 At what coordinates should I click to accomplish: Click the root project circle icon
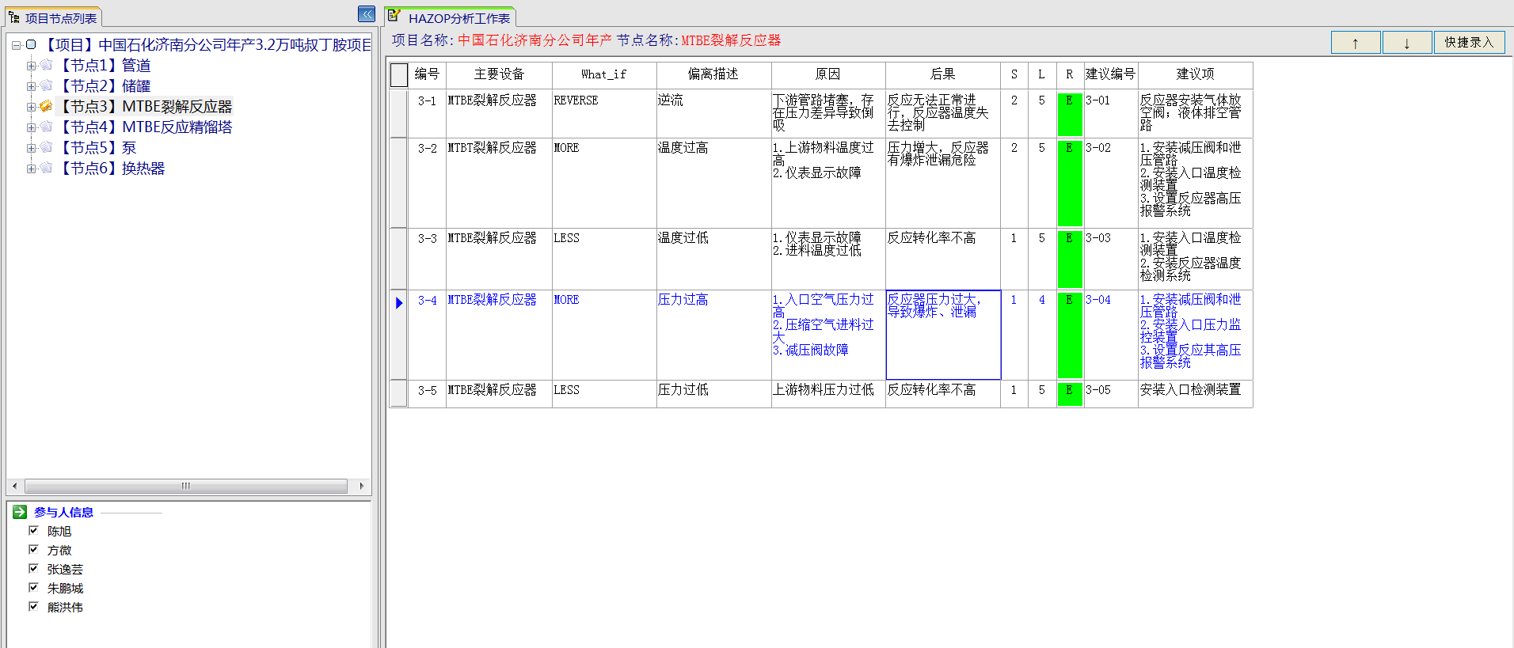(x=31, y=44)
